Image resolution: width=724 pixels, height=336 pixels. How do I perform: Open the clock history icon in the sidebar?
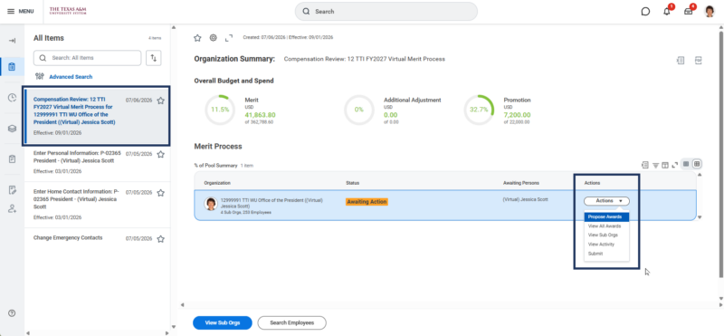pos(12,98)
